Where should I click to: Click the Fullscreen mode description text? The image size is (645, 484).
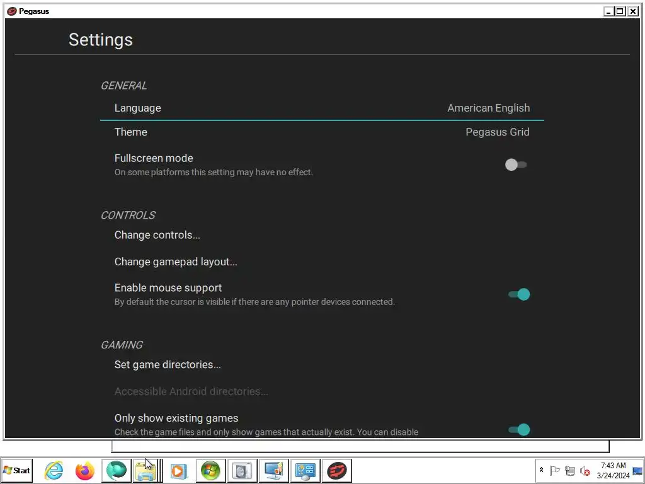214,173
